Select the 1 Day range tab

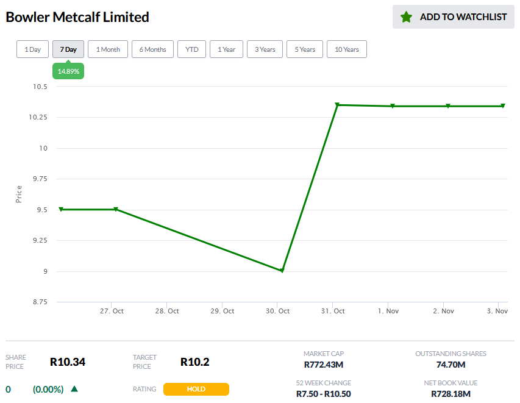coord(32,49)
